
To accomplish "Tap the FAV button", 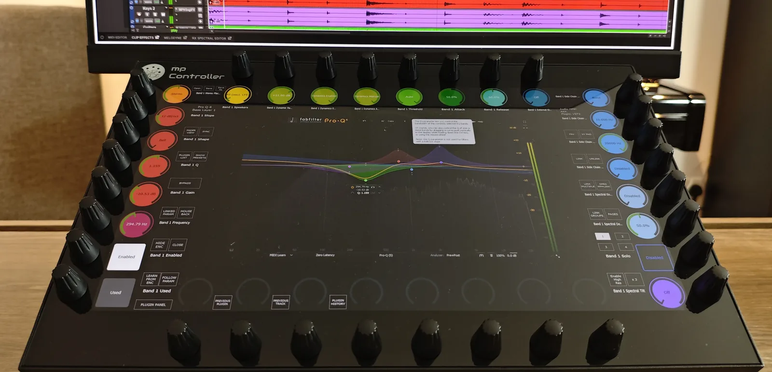I will point(572,134).
